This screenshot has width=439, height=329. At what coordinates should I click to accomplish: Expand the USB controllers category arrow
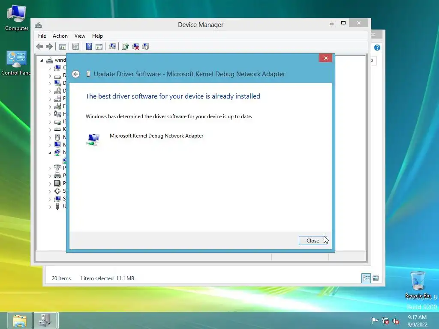50,207
